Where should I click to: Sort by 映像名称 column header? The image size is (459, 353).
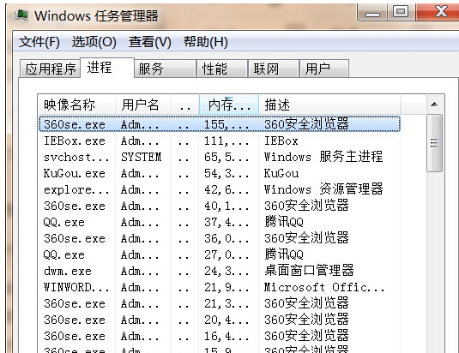point(76,105)
